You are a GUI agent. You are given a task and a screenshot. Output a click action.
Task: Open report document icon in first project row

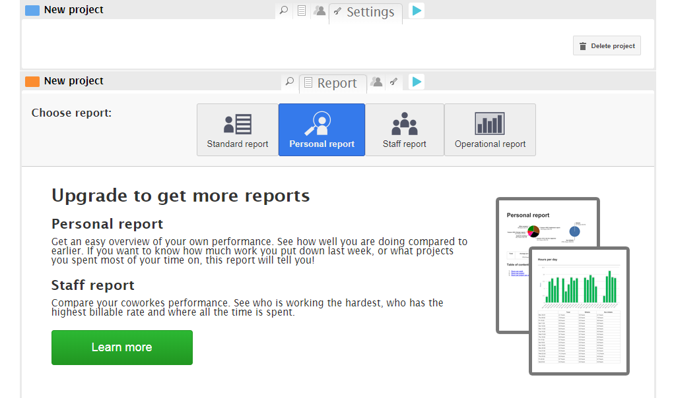click(x=302, y=11)
